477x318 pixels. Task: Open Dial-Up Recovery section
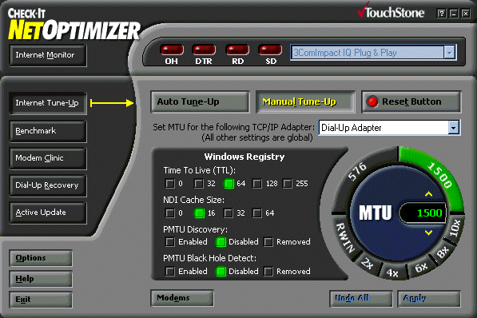[x=48, y=185]
